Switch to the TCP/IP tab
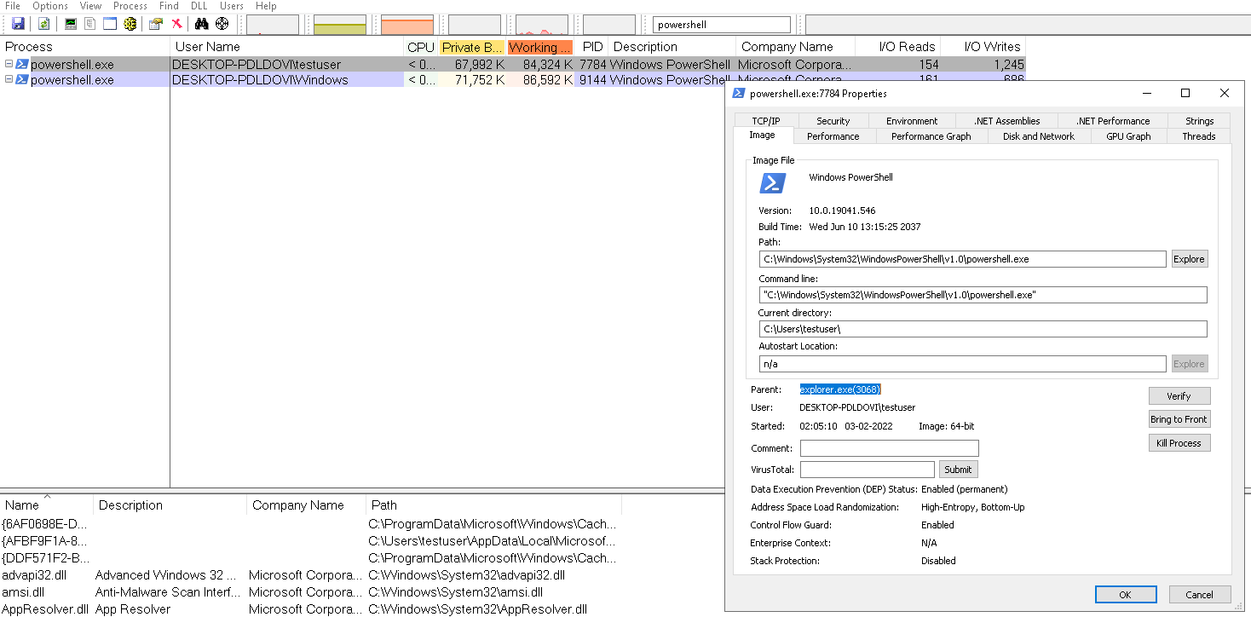The height and width of the screenshot is (617, 1251). [764, 120]
